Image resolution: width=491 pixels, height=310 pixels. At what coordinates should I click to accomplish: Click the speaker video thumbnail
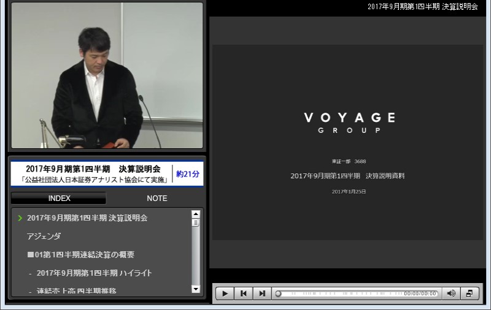(x=107, y=75)
